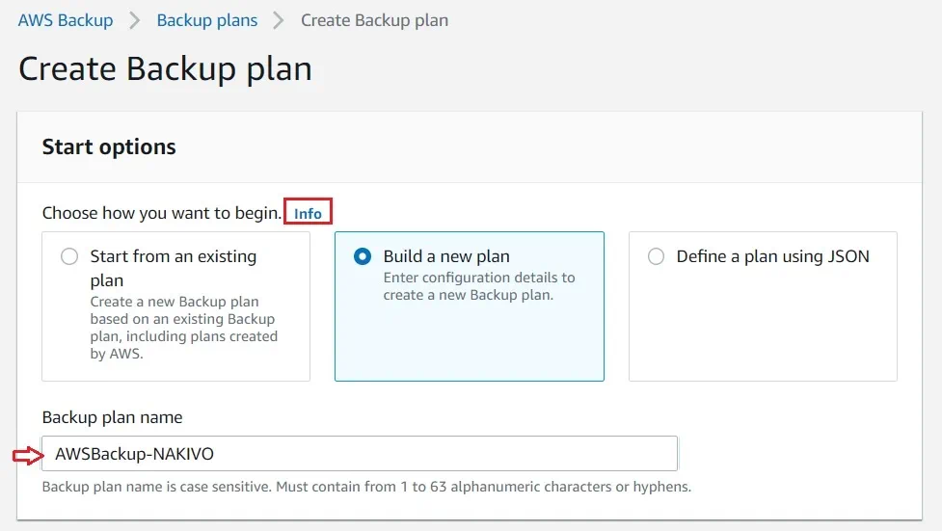This screenshot has width=942, height=531.
Task: Select the Start from an existing plan radio
Action: click(69, 257)
